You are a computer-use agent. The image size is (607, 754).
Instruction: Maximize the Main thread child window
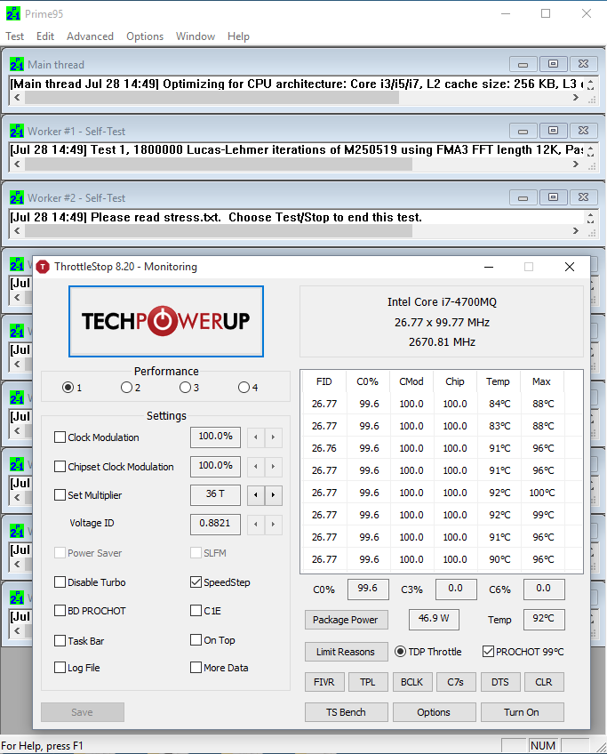(x=553, y=64)
